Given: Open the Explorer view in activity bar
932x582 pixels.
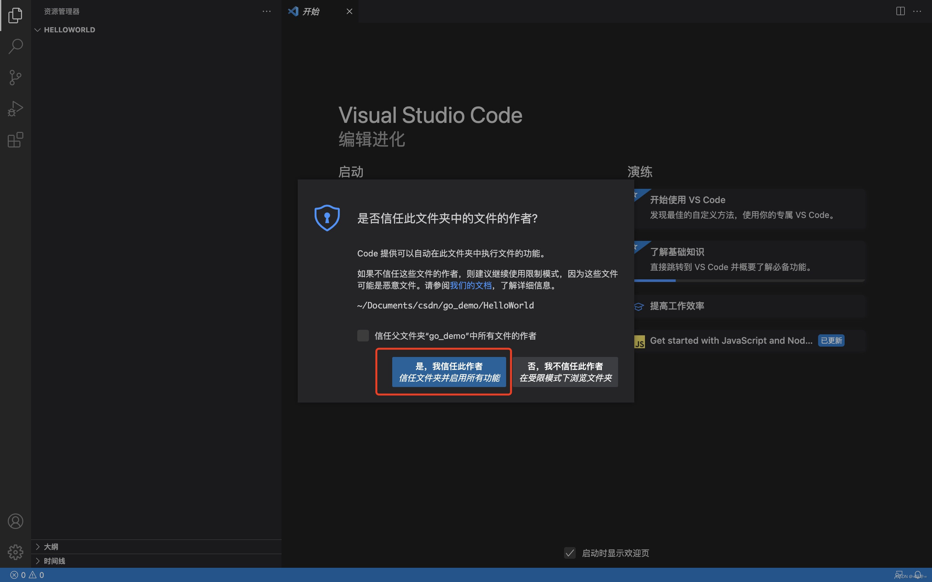Looking at the screenshot, I should [x=16, y=16].
